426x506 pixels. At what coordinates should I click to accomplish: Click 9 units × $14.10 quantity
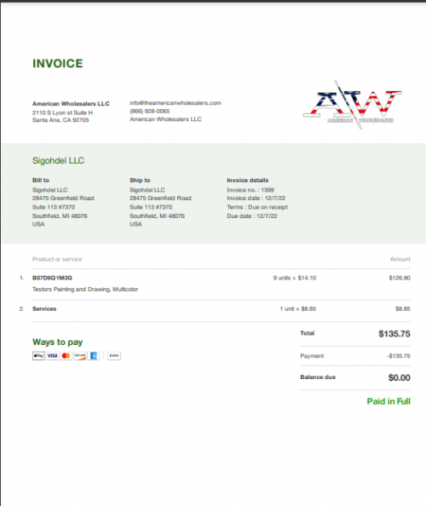tap(295, 278)
